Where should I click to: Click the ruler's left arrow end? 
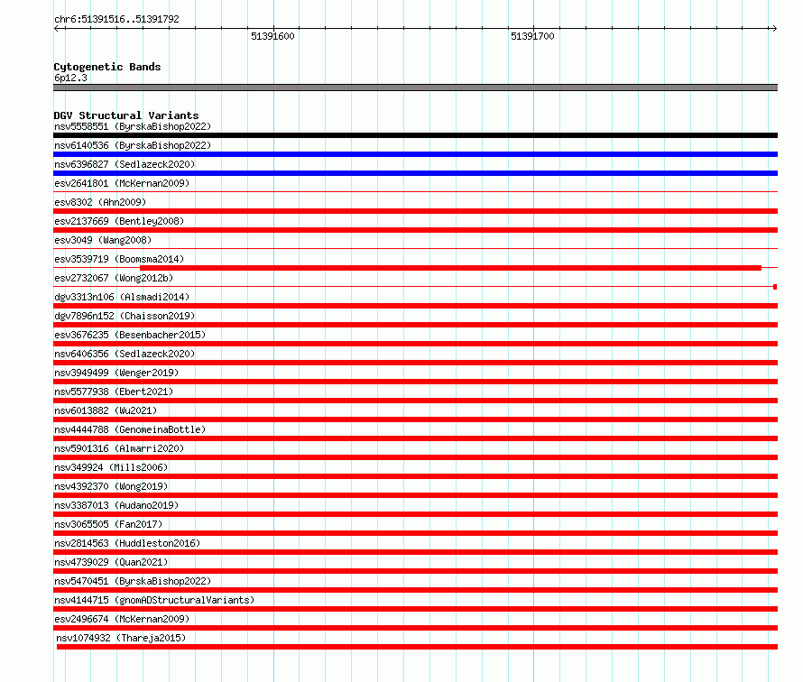57,29
